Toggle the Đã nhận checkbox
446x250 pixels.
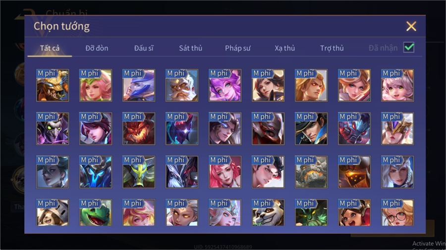[409, 47]
